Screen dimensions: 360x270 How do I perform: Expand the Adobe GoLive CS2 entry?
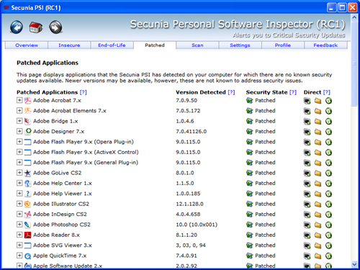coord(19,172)
